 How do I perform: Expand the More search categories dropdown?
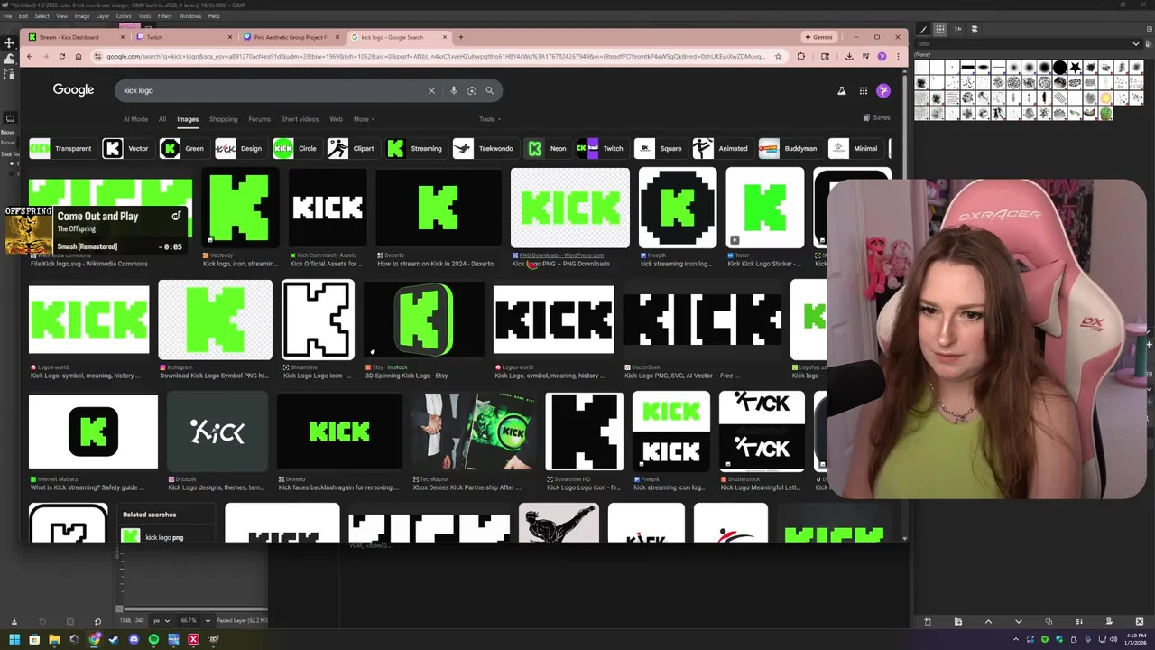tap(364, 119)
